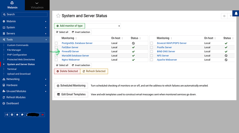The image size is (239, 133).
Task: Open Custom Commands under Tools
Action: pyautogui.click(x=18, y=45)
